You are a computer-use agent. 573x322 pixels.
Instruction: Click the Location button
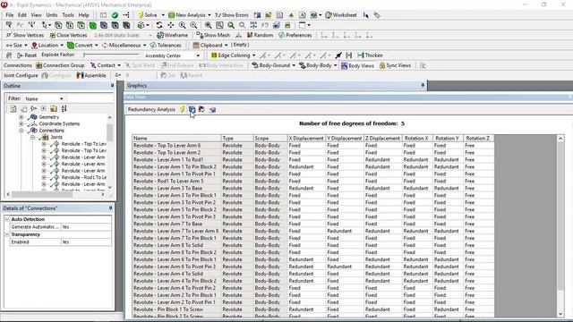click(x=47, y=46)
